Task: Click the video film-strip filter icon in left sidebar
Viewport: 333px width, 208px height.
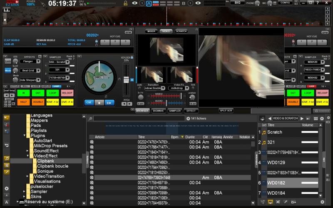Action: 7,165
